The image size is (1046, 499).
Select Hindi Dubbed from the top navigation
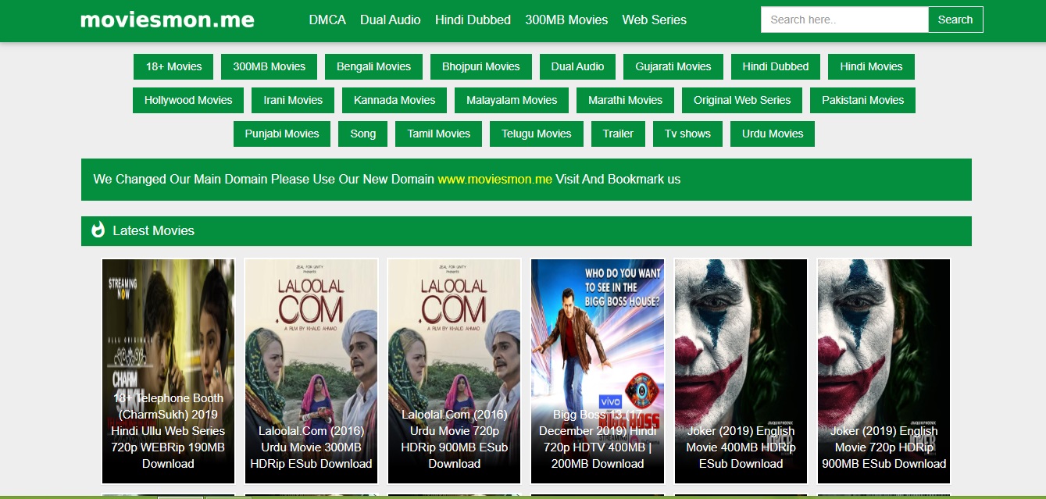tap(472, 20)
